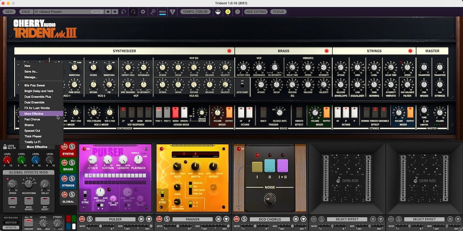This screenshot has height=231, width=463.
Task: Toggle the All FX on/off button
Action: (28, 223)
